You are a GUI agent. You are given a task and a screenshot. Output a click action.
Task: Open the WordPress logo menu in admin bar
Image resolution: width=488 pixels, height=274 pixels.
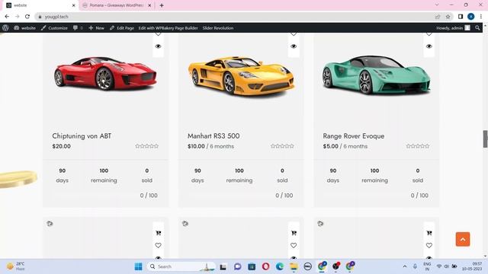pyautogui.click(x=5, y=27)
